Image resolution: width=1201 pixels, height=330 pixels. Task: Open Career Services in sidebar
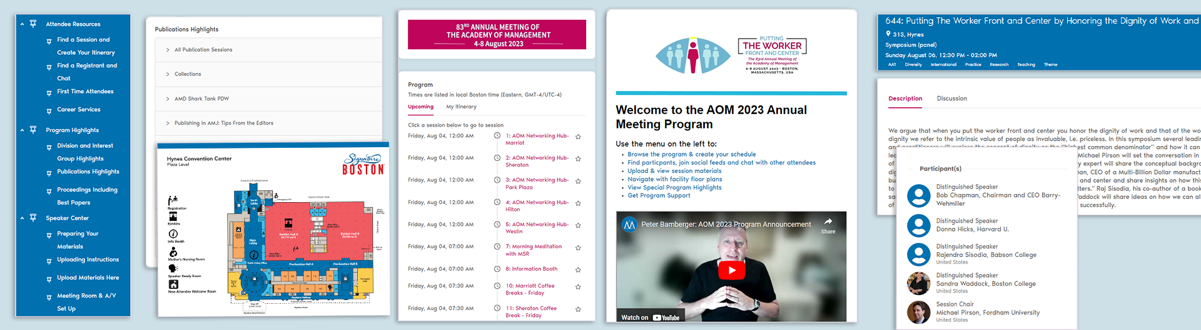79,110
